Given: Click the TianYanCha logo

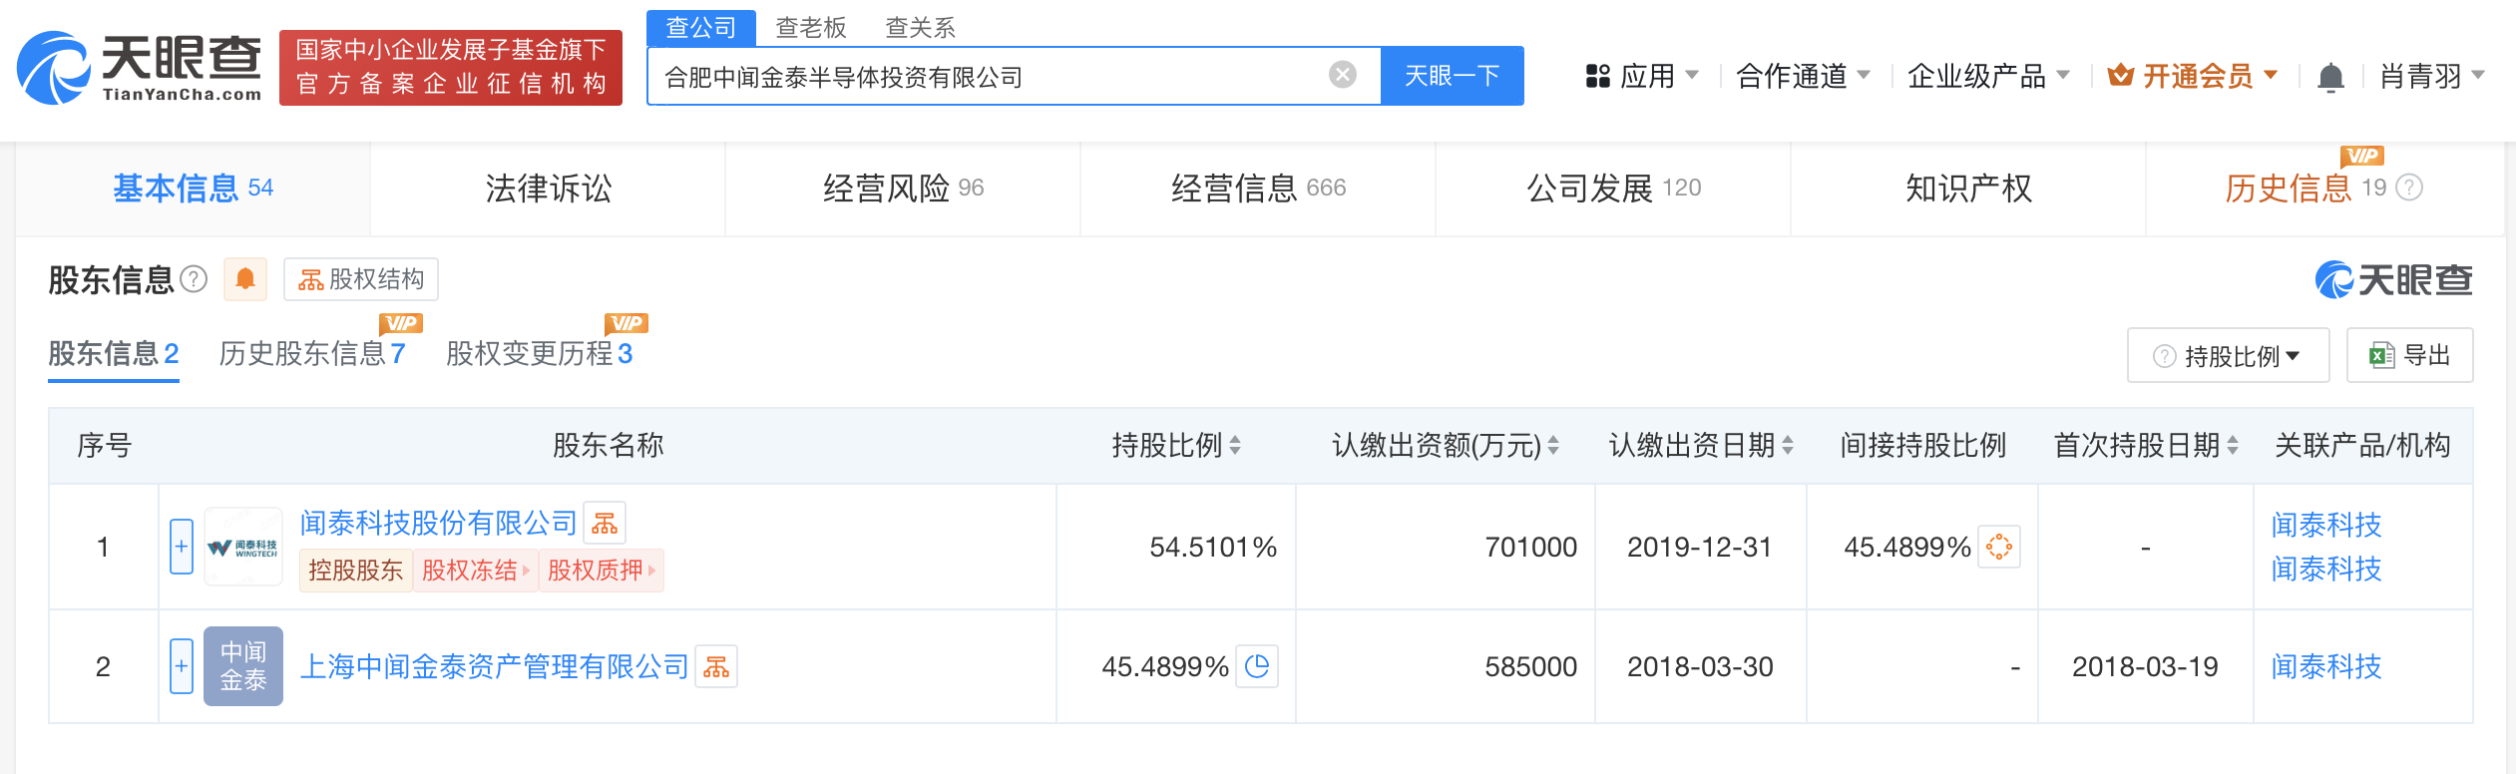Looking at the screenshot, I should click(140, 68).
